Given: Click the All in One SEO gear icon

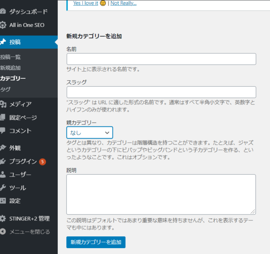Looking at the screenshot, I should 3,25.
